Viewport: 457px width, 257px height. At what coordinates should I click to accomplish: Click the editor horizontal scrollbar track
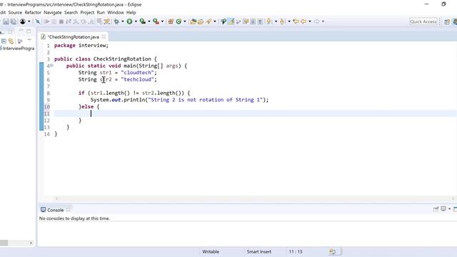[254, 198]
